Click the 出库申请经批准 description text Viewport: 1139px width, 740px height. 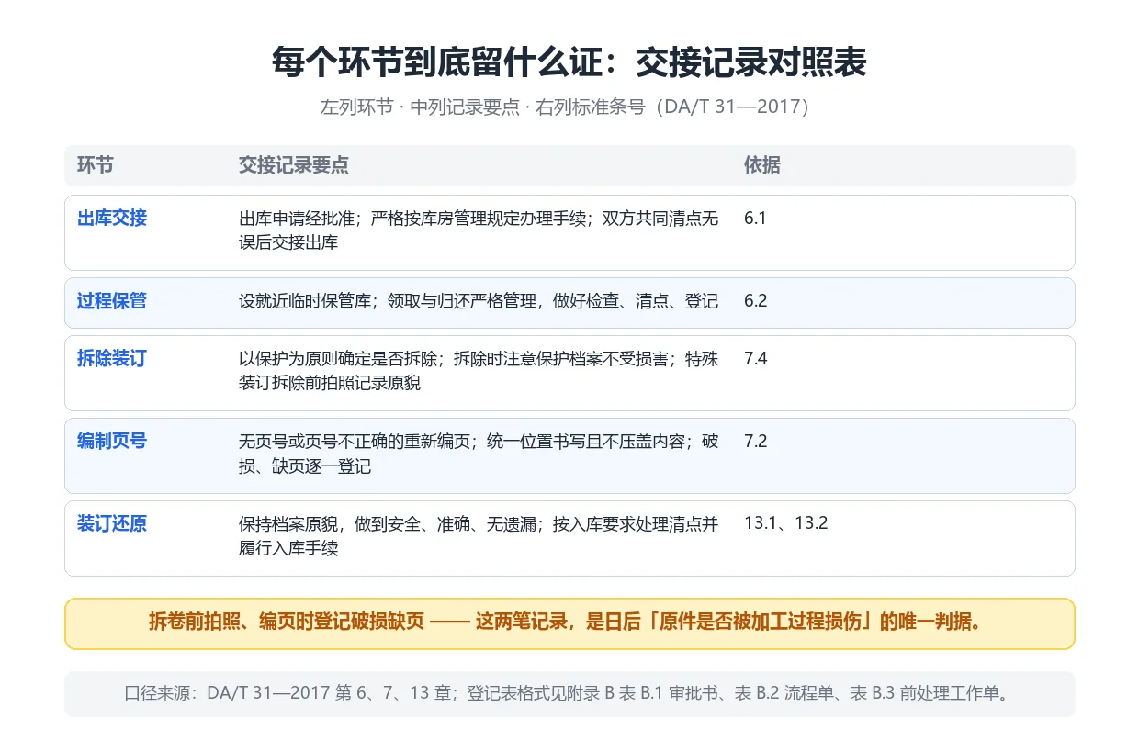pyautogui.click(x=479, y=230)
